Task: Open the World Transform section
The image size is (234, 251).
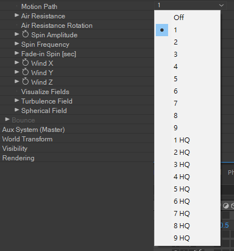Action: tap(27, 139)
